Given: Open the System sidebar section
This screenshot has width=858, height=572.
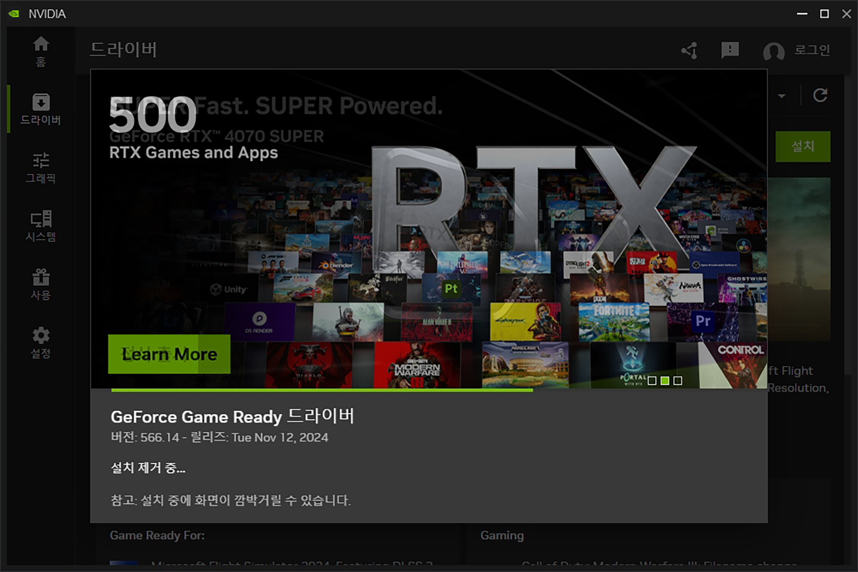Looking at the screenshot, I should [x=41, y=226].
